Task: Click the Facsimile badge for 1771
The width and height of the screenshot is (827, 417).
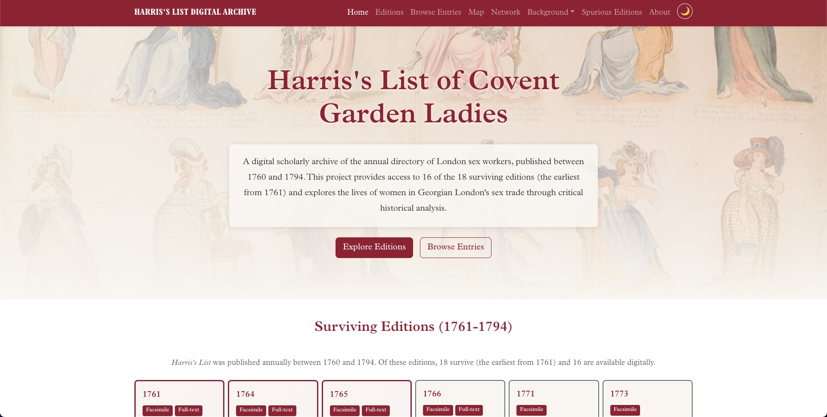Action: (531, 410)
